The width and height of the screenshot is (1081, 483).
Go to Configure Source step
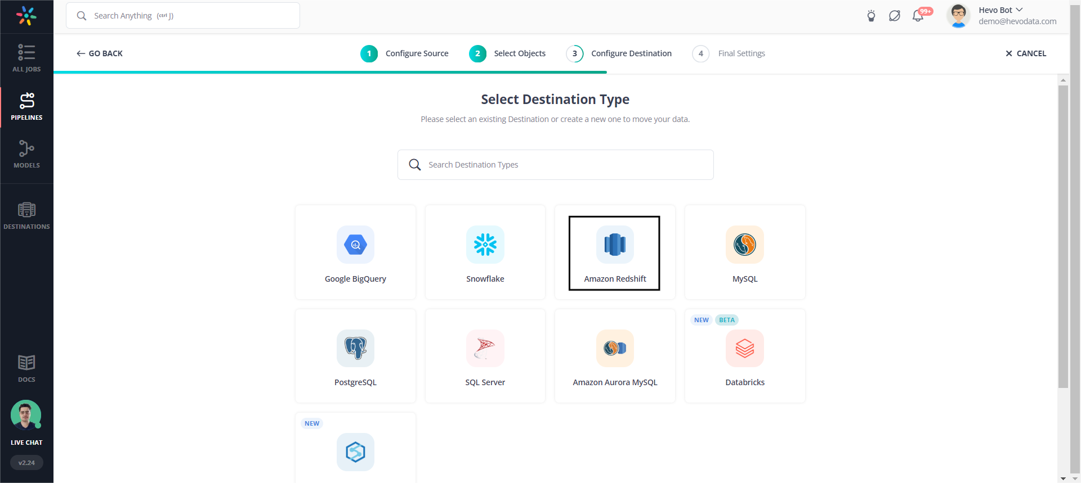point(405,53)
